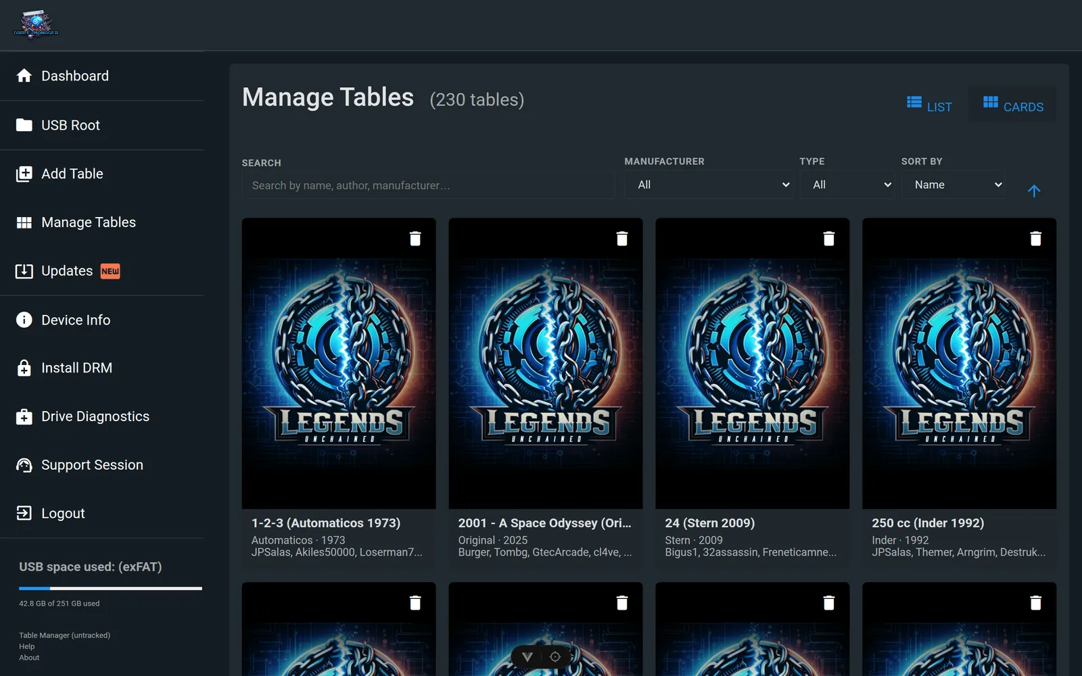Open the 2001 - A Space Odyssey card artwork

pyautogui.click(x=546, y=363)
